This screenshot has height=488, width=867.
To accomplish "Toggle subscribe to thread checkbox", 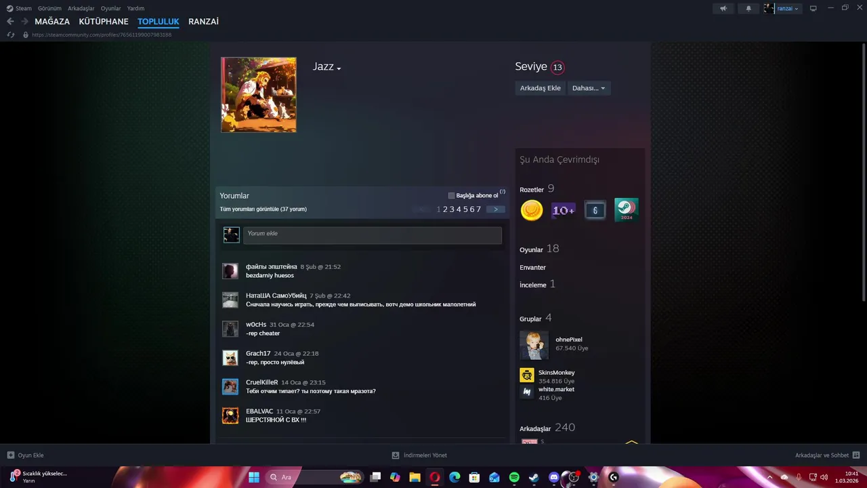I will click(x=451, y=196).
